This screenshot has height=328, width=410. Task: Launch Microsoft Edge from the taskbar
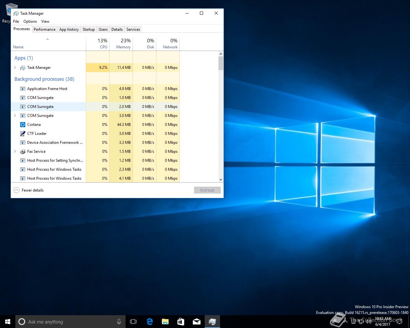(150, 322)
